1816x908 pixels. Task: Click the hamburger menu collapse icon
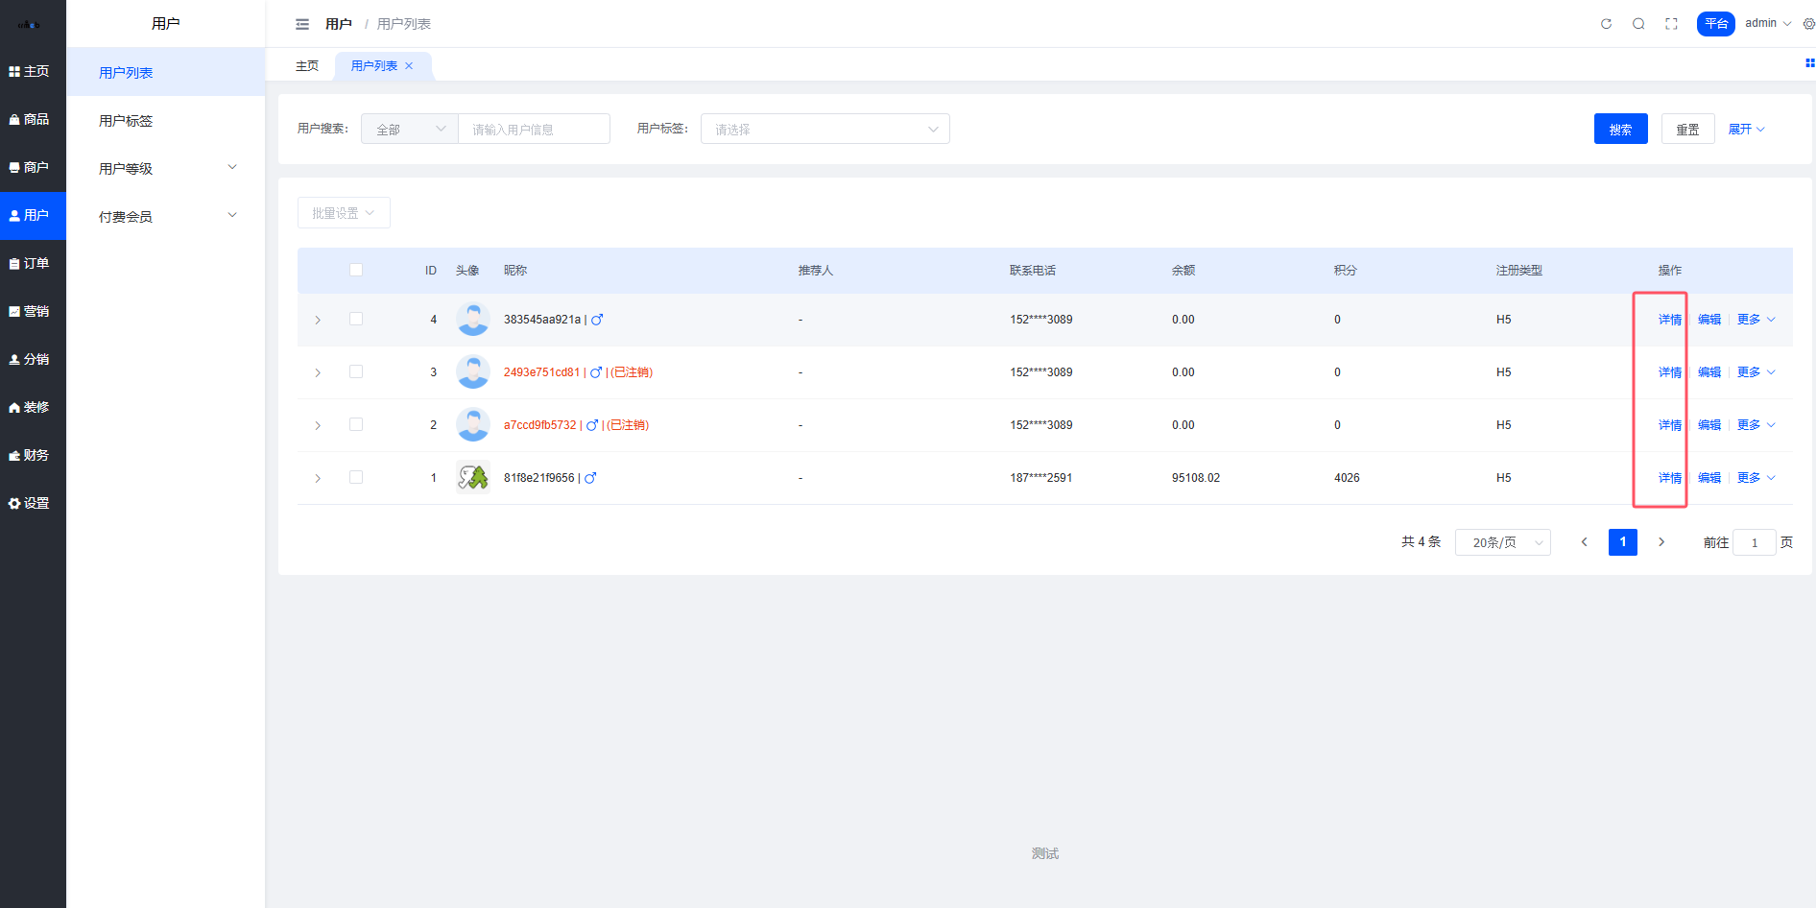coord(302,24)
